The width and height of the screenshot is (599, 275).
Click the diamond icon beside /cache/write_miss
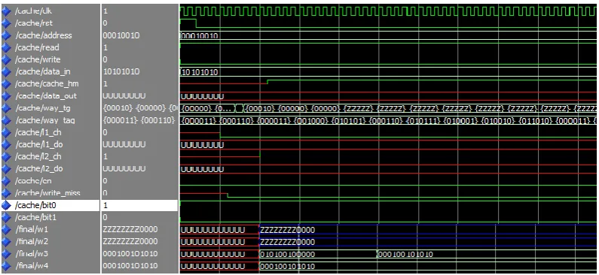click(7, 193)
